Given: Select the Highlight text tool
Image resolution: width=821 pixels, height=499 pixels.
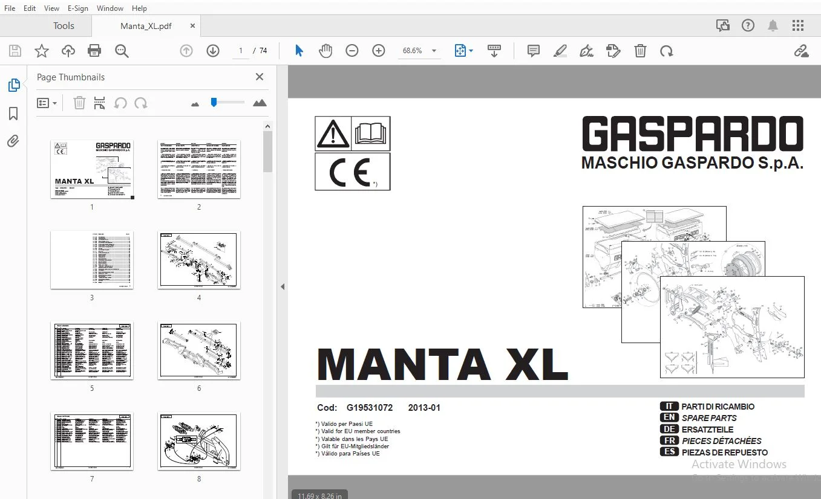Looking at the screenshot, I should point(560,51).
